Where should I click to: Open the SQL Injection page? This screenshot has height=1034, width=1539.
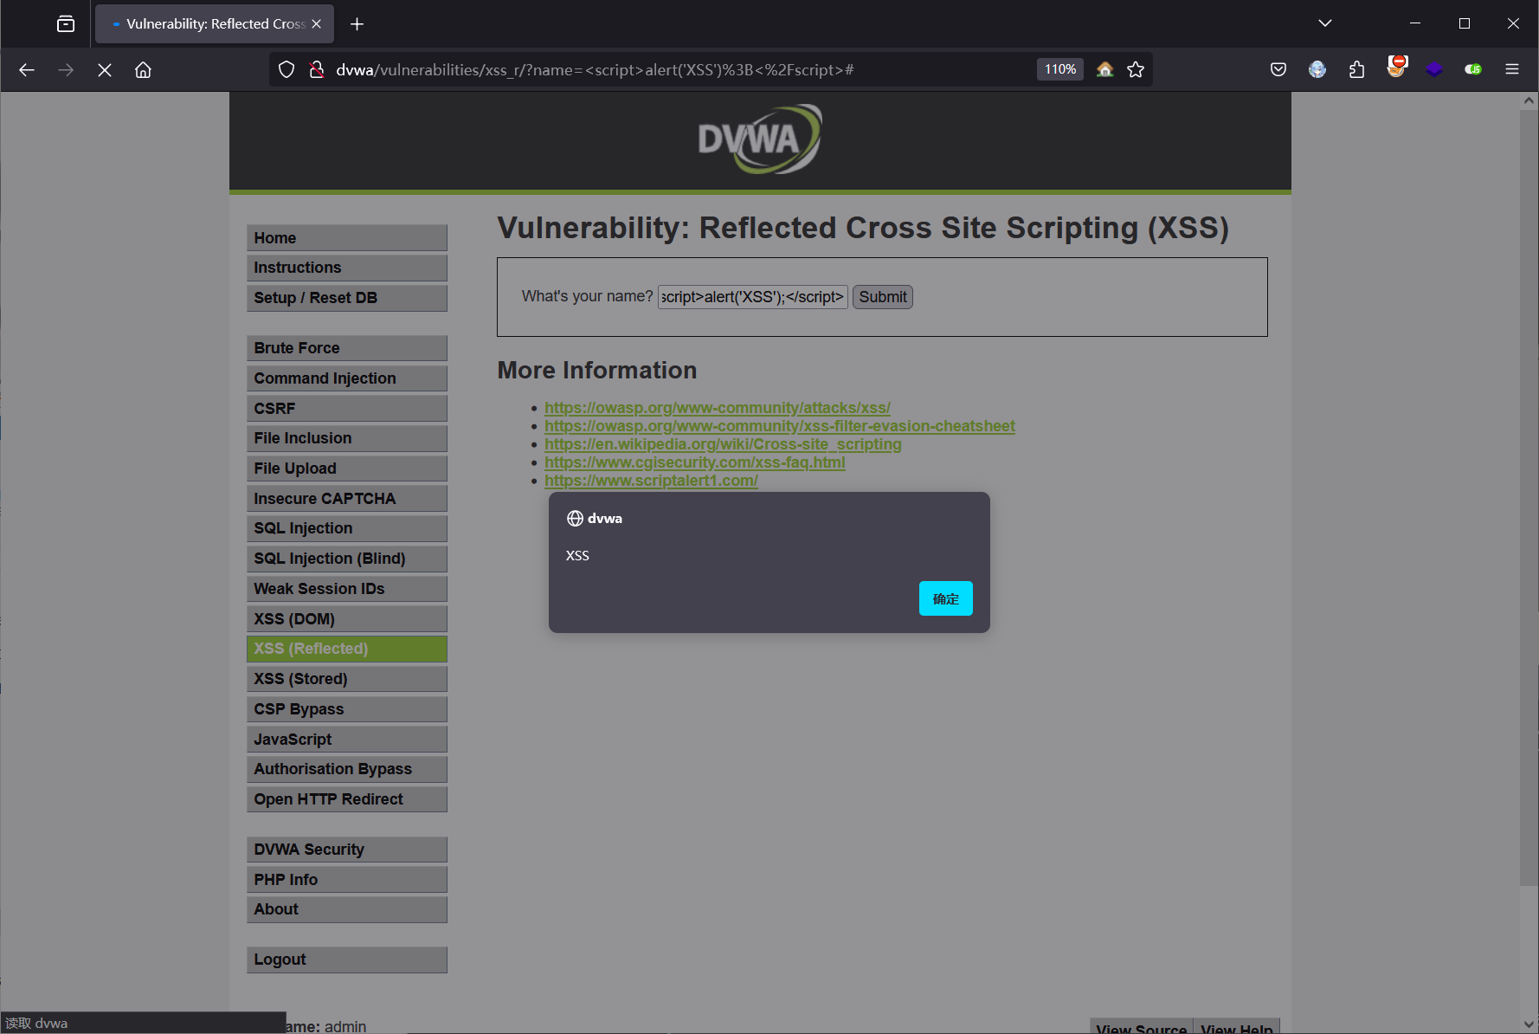[x=347, y=528]
